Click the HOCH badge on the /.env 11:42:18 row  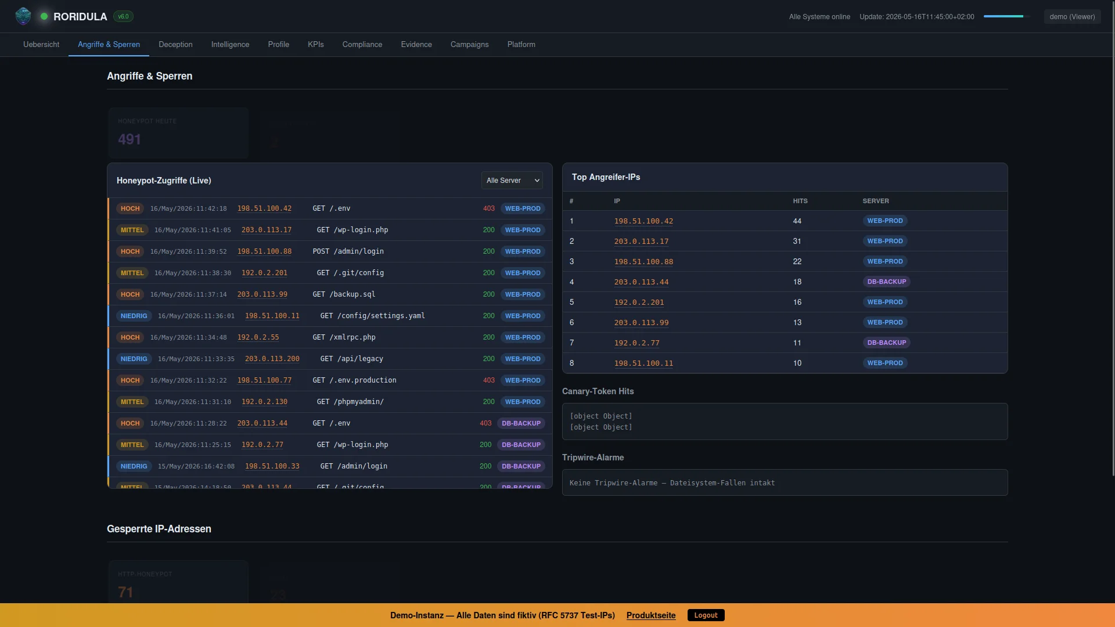[130, 208]
